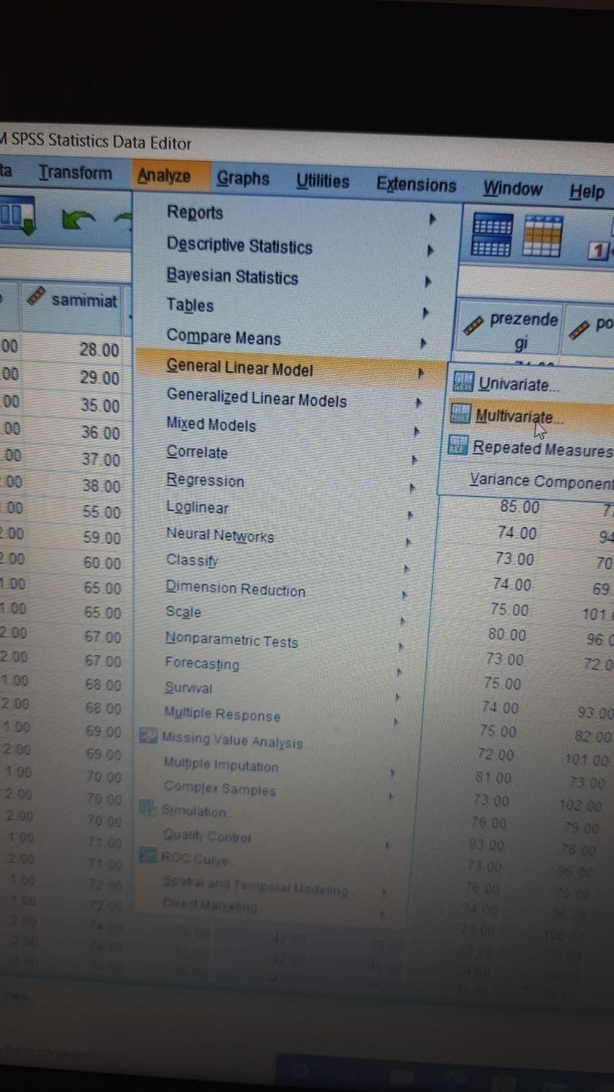Choose Repeated Measures option
This screenshot has width=614, height=1092.
(543, 448)
